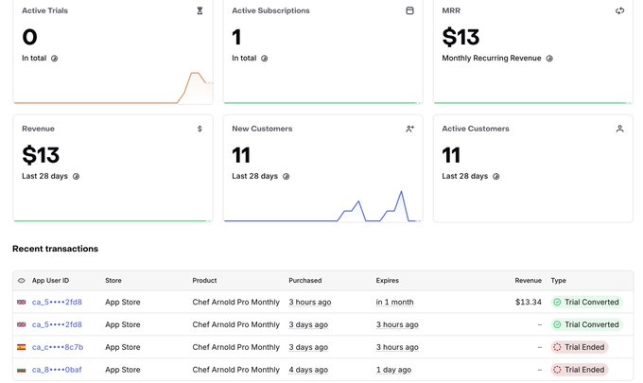Click the Purchased column header
This screenshot has height=383, width=643.
pyautogui.click(x=305, y=281)
